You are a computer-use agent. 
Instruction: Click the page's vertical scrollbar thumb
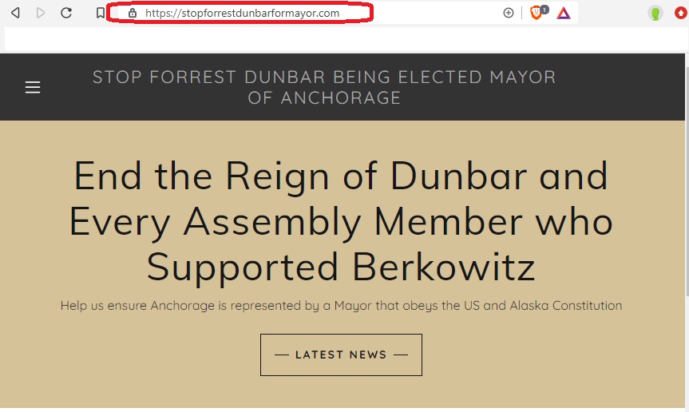[x=687, y=181]
